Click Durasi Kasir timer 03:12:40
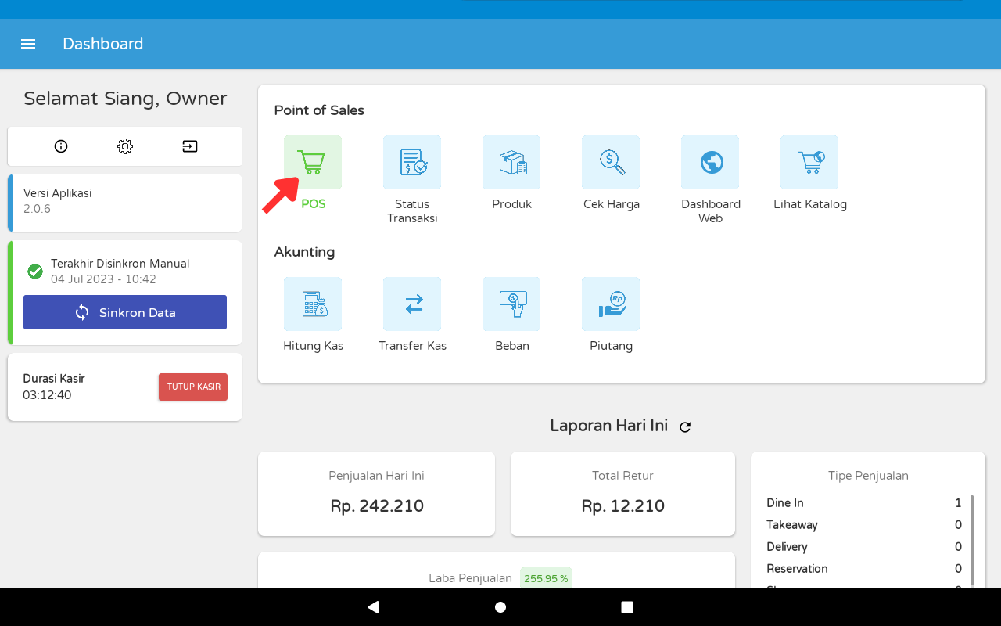The width and height of the screenshot is (1001, 626). [x=47, y=395]
